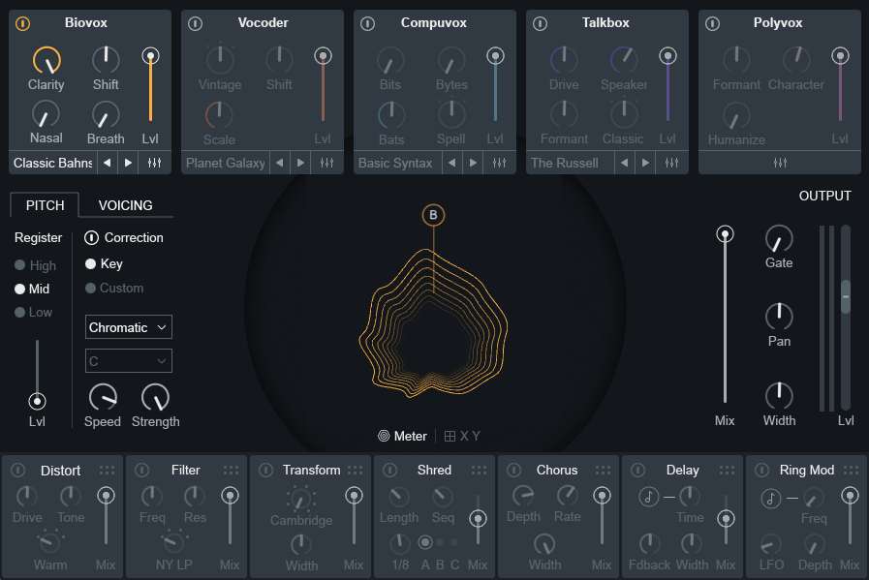Enable the Distort effect power button

click(17, 471)
